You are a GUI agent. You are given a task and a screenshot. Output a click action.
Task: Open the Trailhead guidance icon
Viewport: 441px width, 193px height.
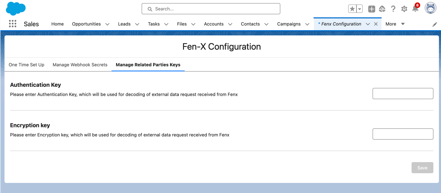382,9
